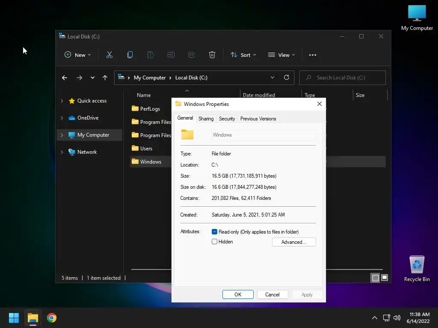Refresh the Local Disk (C:) folder view
The height and width of the screenshot is (328, 438).
[287, 78]
